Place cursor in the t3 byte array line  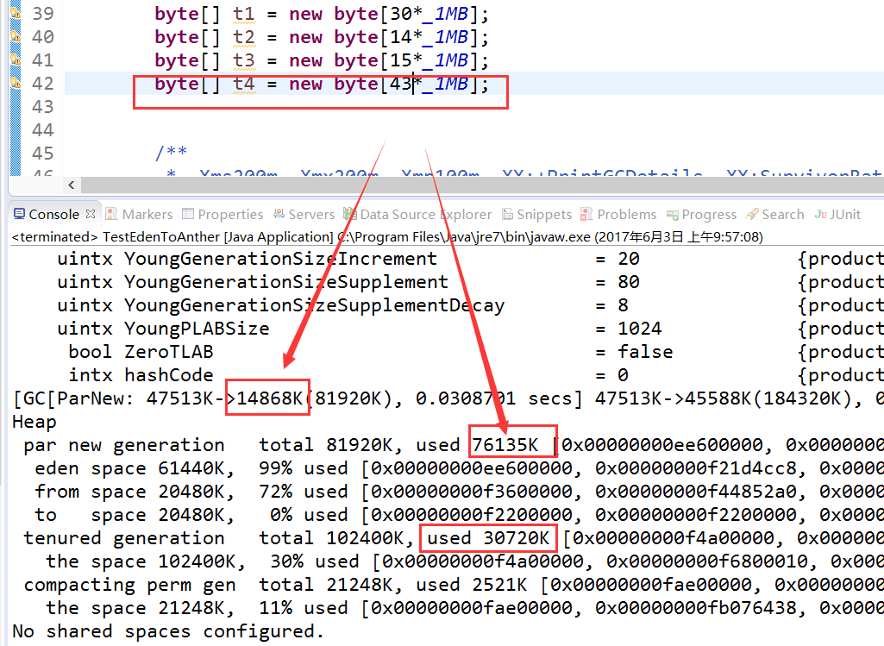pos(322,60)
